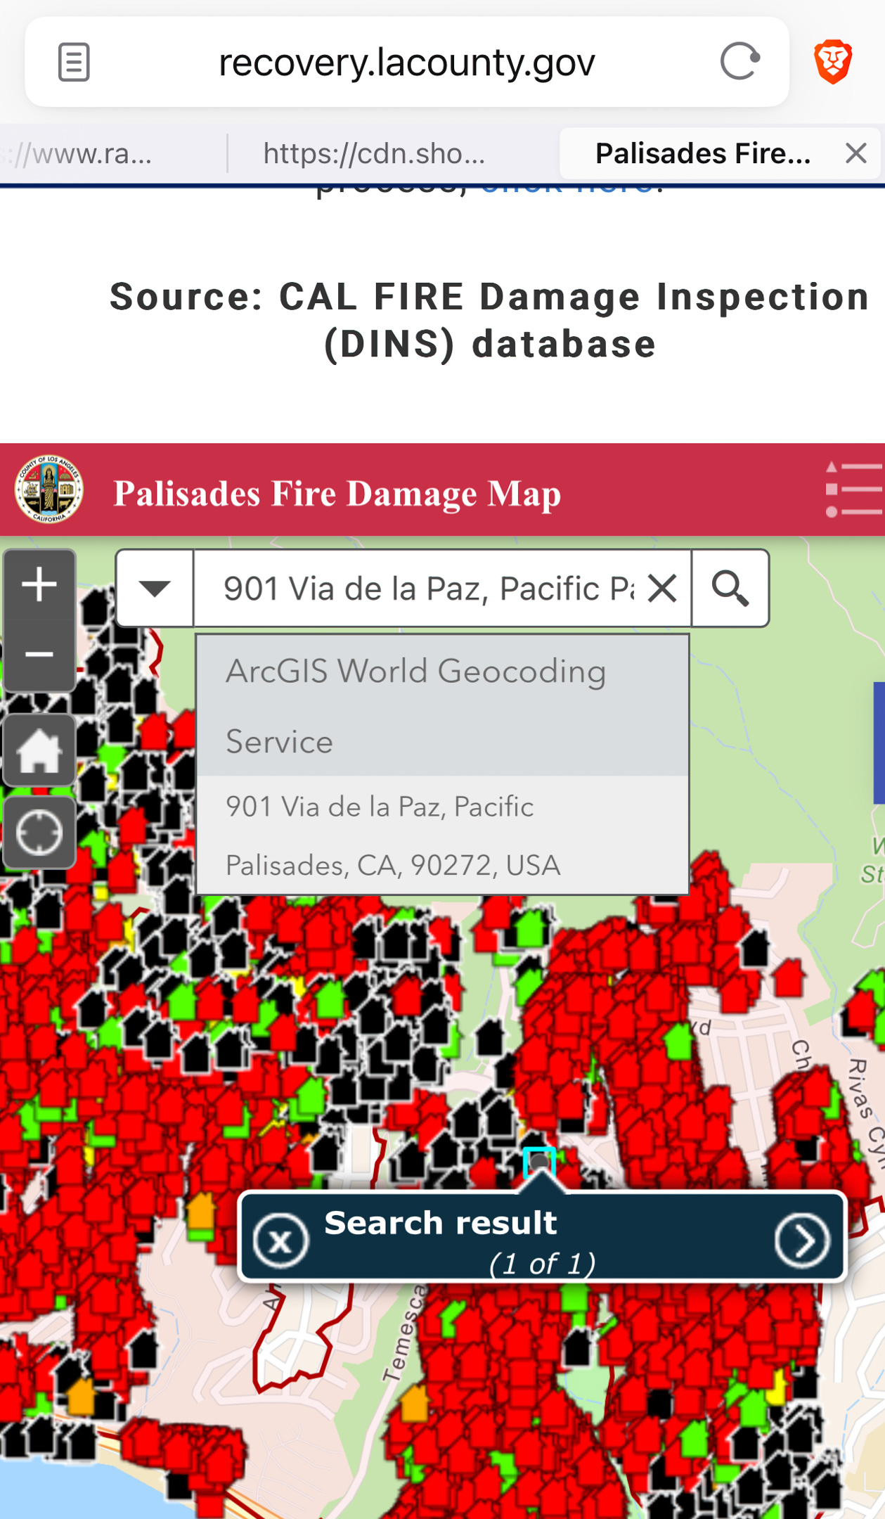Tap the recovery.lacounty.gov address bar

pos(406,62)
